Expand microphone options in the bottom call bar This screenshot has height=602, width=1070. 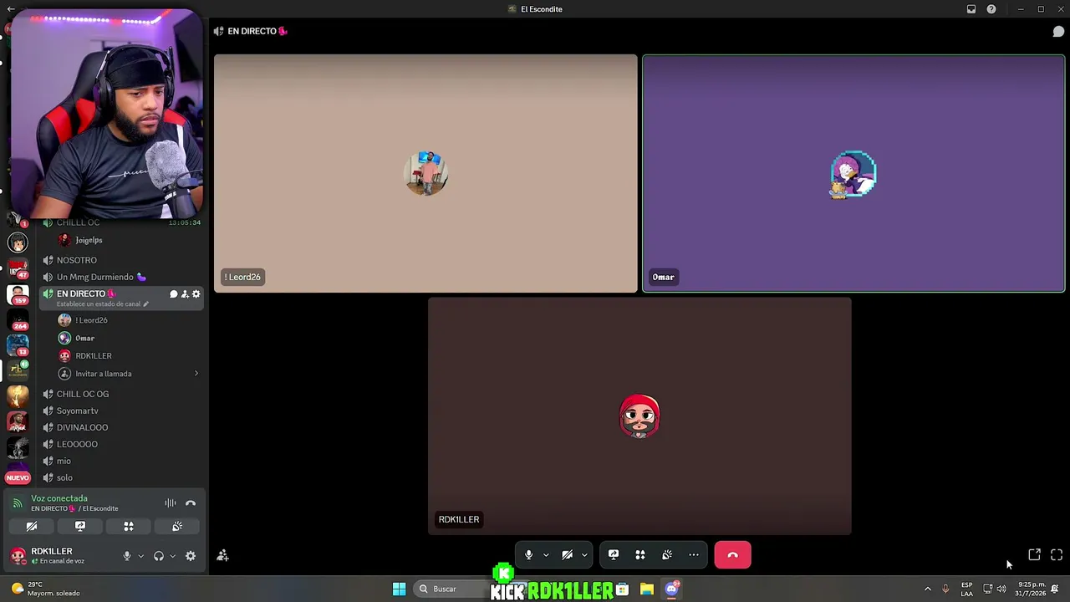pos(546,555)
